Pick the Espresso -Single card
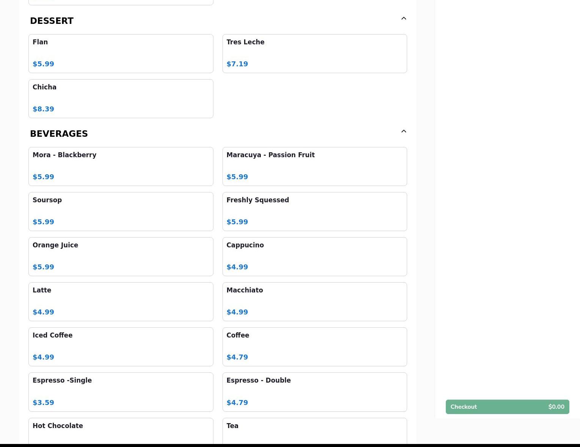The image size is (580, 447). point(121,392)
